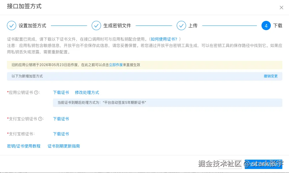Open 密钥/证书使用教程 tutorial link
Screen dimensions: 289x173
pyautogui.click(x=24, y=146)
